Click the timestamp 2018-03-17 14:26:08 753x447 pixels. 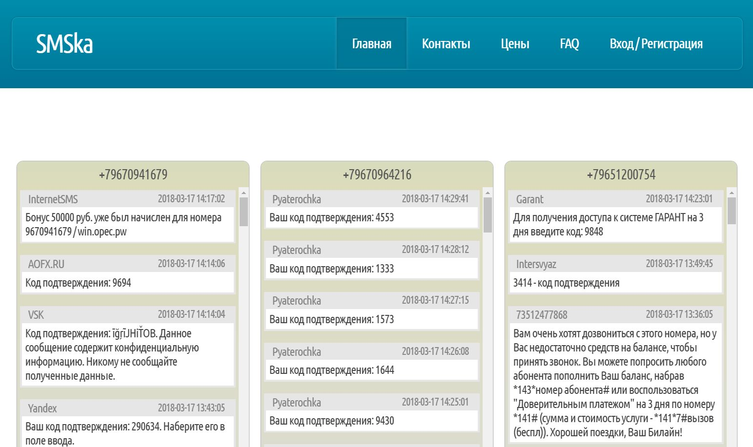(x=435, y=351)
